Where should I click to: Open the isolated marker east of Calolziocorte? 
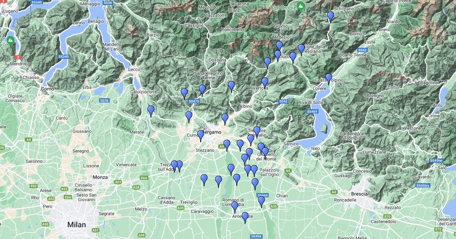[x=151, y=111]
